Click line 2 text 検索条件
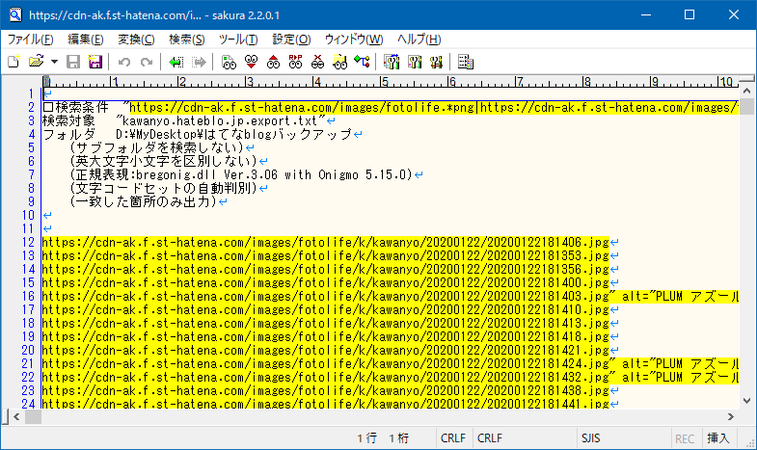757x450 pixels. [82, 108]
